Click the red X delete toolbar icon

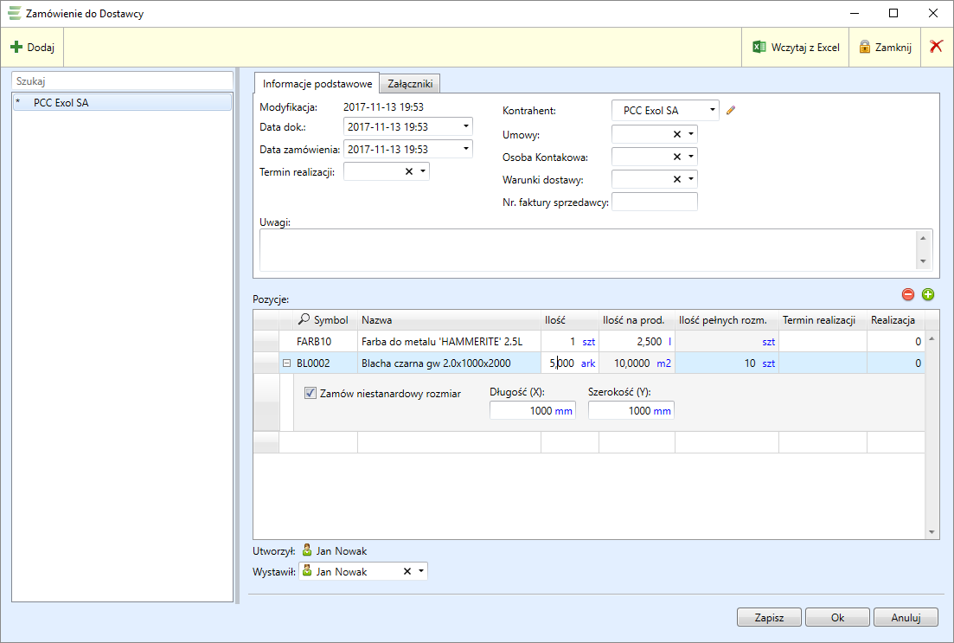tap(936, 47)
